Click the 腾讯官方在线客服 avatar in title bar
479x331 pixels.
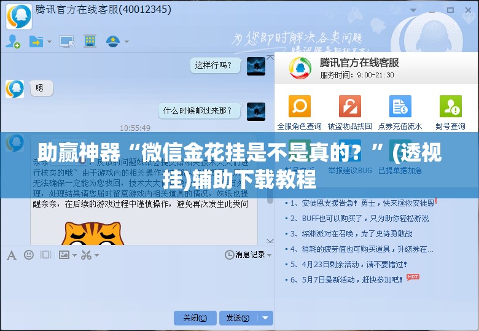click(19, 17)
